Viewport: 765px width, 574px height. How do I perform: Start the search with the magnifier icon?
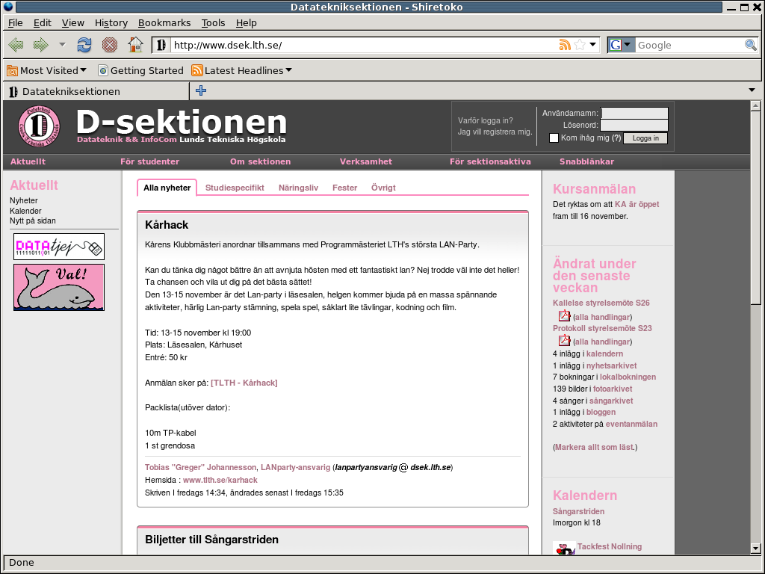[750, 45]
